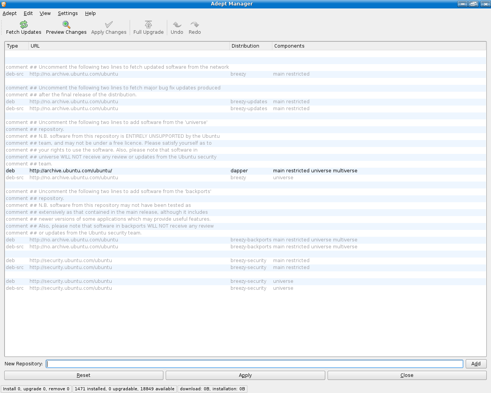This screenshot has width=491, height=393.
Task: Click comment 'newer versions of some applications'
Action: (120, 219)
